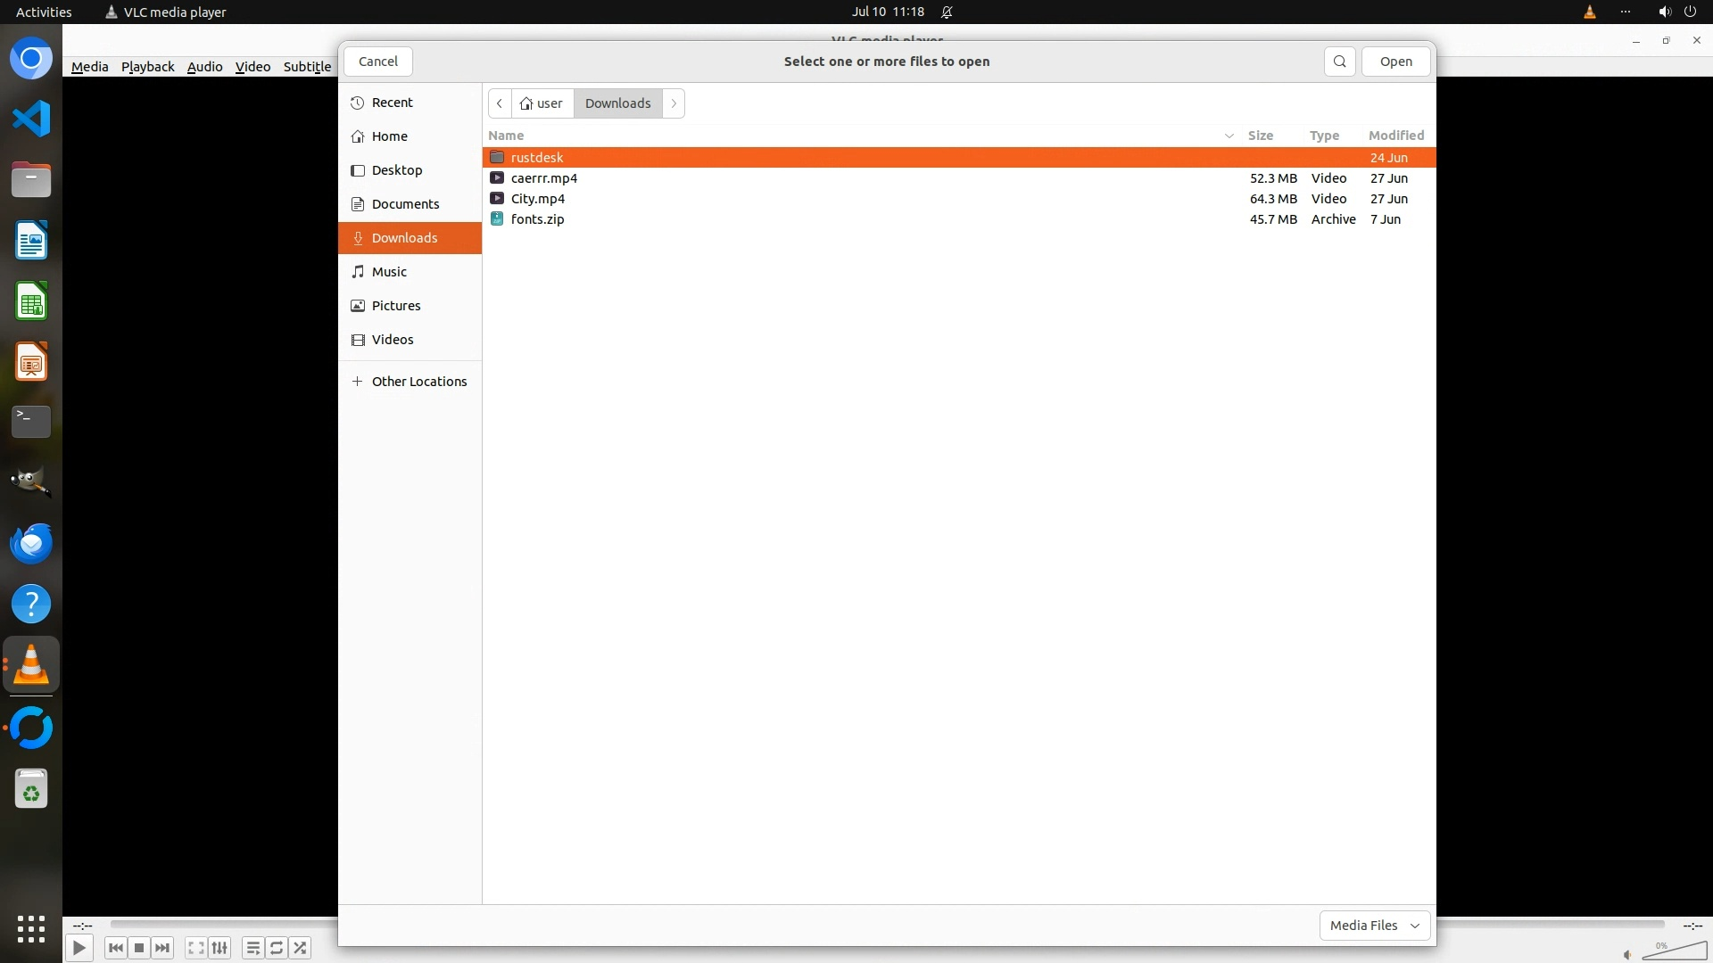Toggle the playlist view icon

(x=252, y=948)
